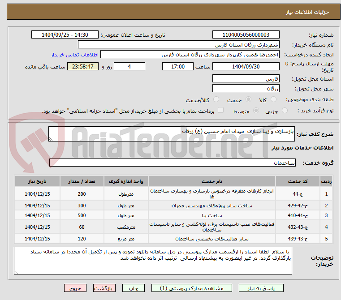Click service code ج-43-432 cell
341x300 pixels.
[298, 227]
